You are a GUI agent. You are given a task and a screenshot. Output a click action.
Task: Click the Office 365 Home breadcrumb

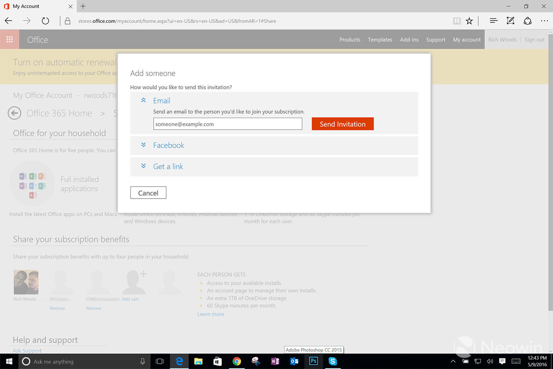coord(59,113)
